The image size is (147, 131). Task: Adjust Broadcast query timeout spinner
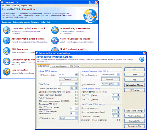(118, 112)
